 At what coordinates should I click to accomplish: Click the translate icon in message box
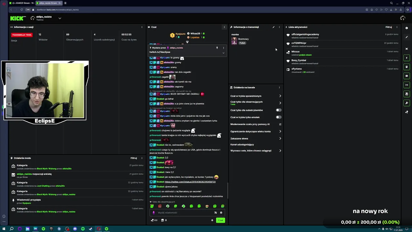coord(216,213)
